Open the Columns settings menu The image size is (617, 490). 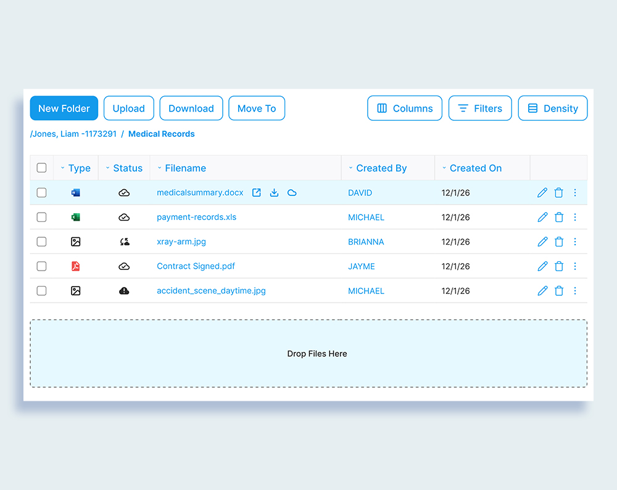coord(405,108)
